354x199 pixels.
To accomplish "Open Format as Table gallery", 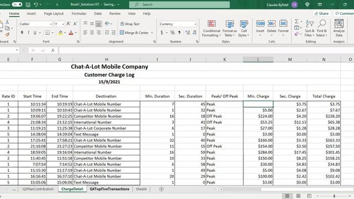I will (x=230, y=29).
